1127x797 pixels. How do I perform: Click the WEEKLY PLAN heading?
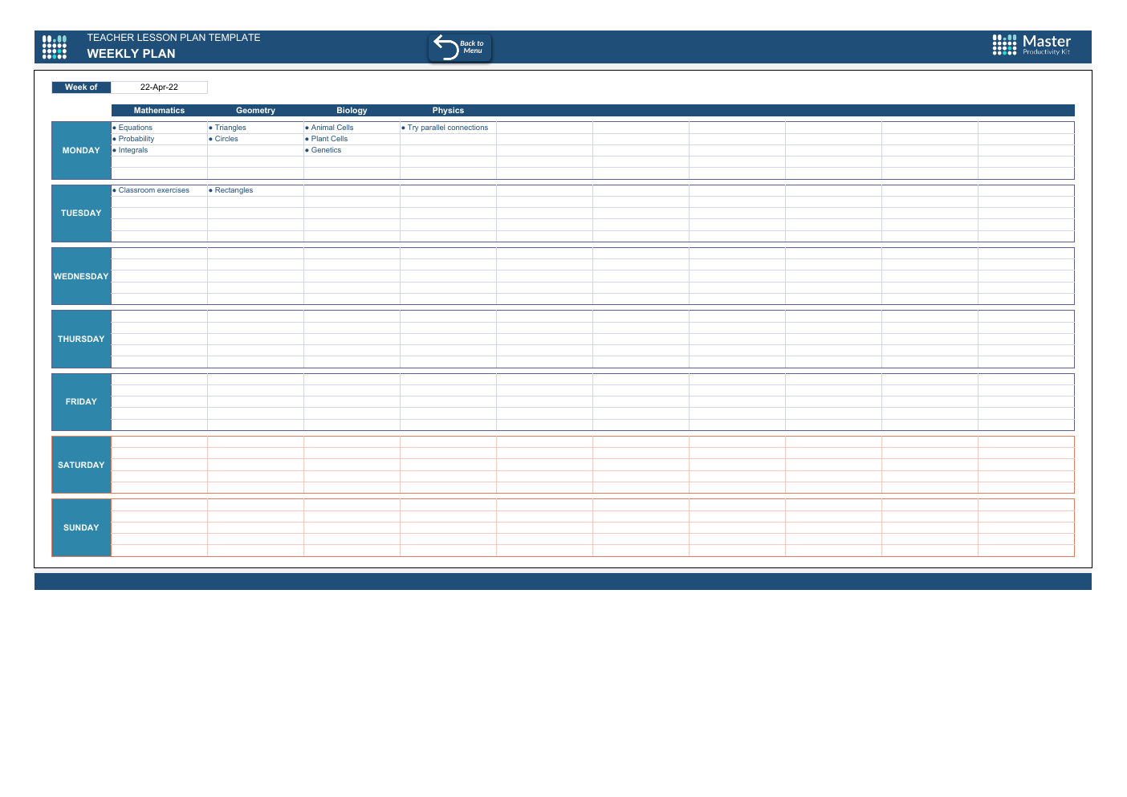[131, 54]
